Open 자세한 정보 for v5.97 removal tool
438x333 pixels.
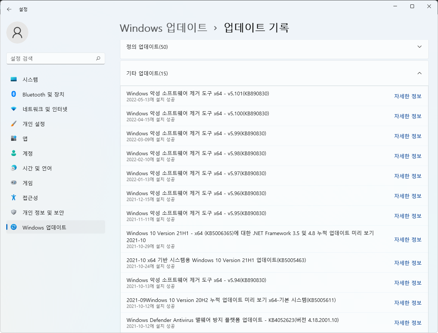(x=407, y=176)
